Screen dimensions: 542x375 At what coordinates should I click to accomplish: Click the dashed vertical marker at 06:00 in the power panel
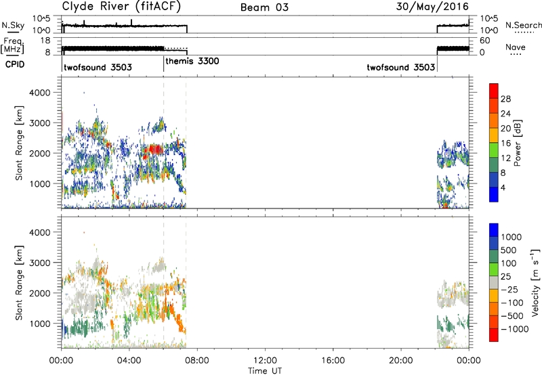tap(163, 142)
